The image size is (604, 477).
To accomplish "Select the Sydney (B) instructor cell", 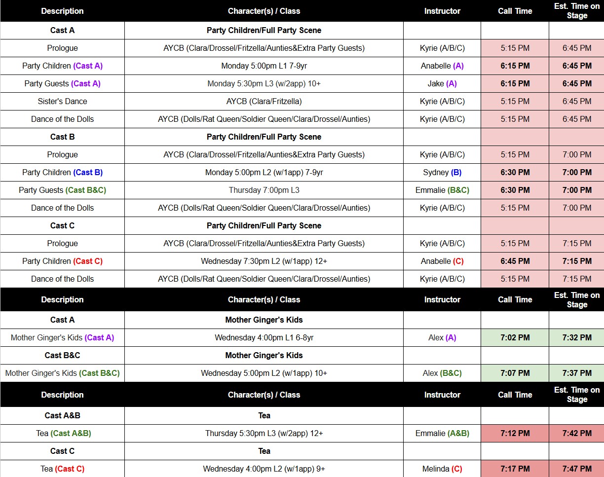I will pyautogui.click(x=442, y=173).
